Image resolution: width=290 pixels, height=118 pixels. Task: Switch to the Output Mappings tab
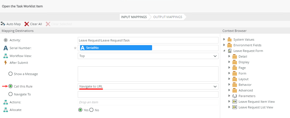click(168, 17)
